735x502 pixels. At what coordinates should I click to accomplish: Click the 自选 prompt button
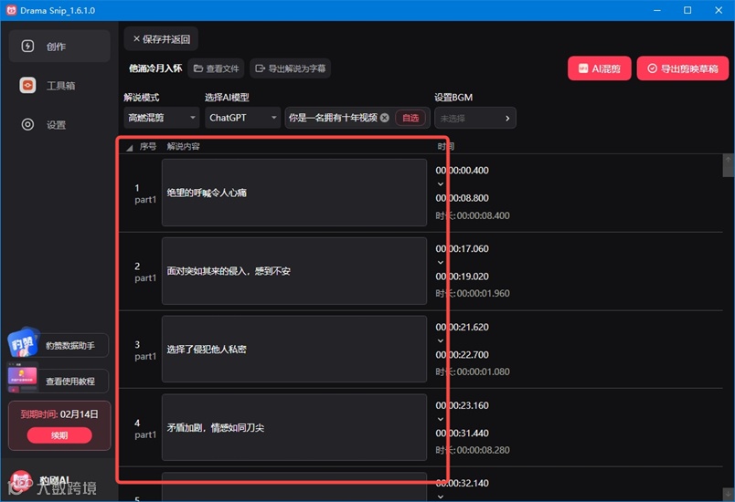410,118
